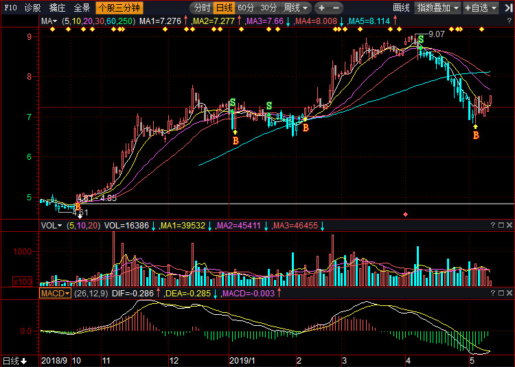Click the 9.07 peak S signal marker
The height and width of the screenshot is (367, 515).
(420, 39)
